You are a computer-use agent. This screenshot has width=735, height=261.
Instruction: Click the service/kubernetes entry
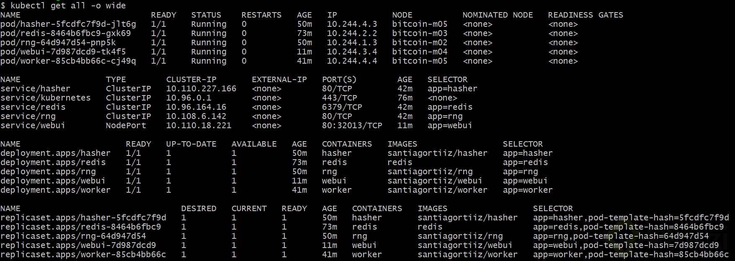coord(45,98)
